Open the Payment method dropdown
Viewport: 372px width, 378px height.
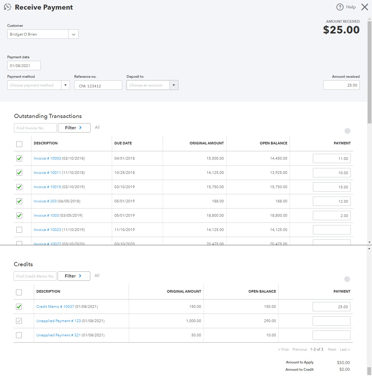click(65, 85)
